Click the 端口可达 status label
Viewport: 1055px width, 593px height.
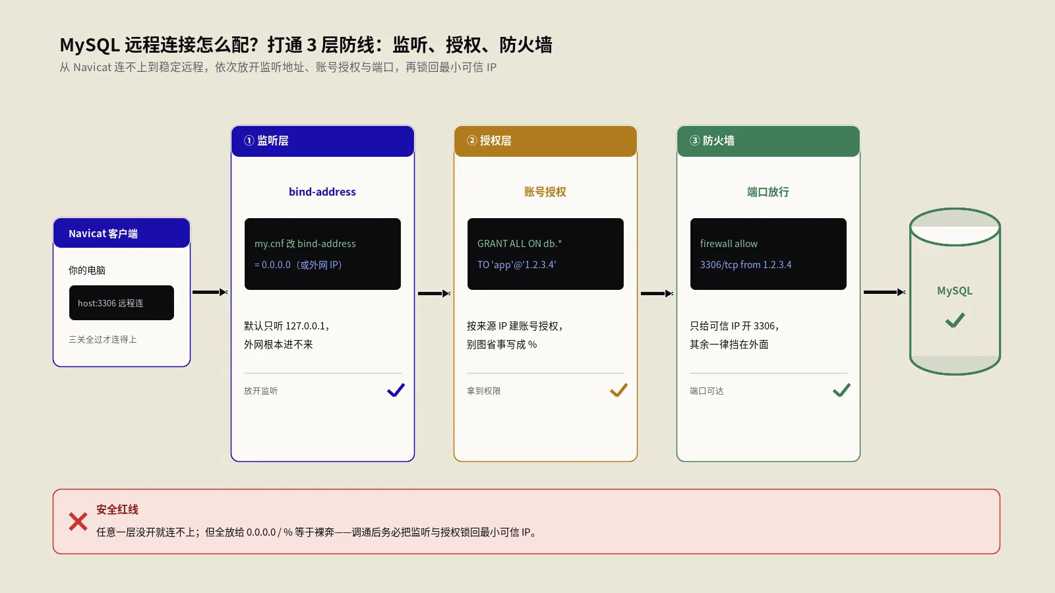tap(707, 391)
